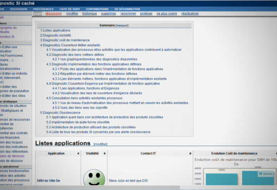Open sidebar link Gestion des indicateurs
The image size is (277, 190).
click(x=14, y=146)
